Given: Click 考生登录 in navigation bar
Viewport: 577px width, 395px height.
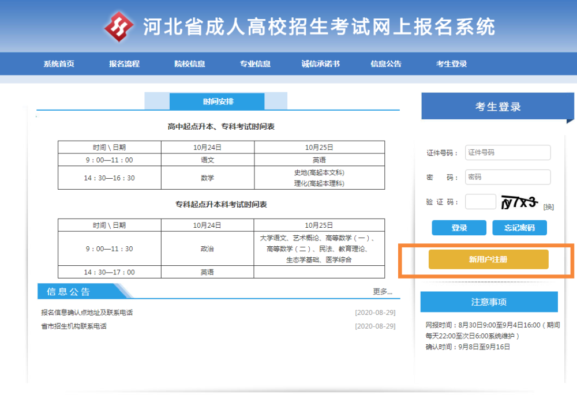Looking at the screenshot, I should [452, 64].
